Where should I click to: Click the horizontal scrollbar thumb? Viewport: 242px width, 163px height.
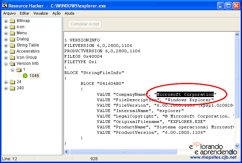click(123, 151)
